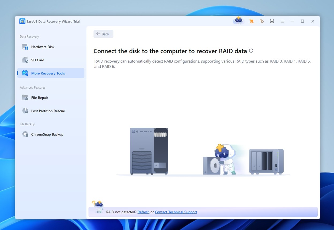Click the EaseUS app logo icon

coord(22,21)
